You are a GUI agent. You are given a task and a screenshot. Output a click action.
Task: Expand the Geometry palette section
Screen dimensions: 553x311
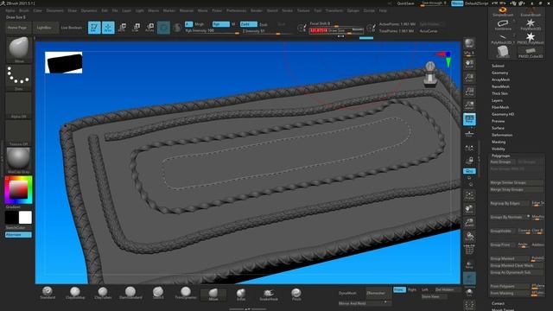[x=500, y=73]
